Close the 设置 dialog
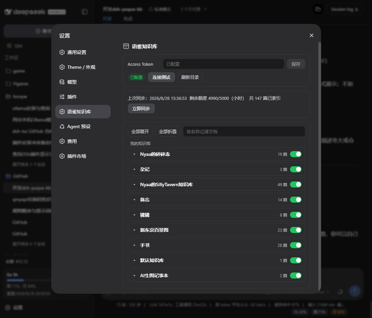372x318 pixels. [312, 35]
